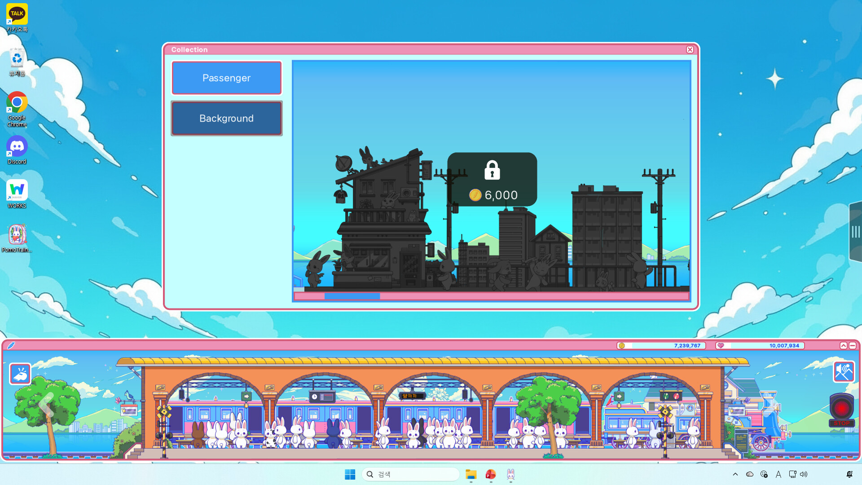Click the carrot icon at the top left
862x485 pixels.
pyautogui.click(x=11, y=345)
